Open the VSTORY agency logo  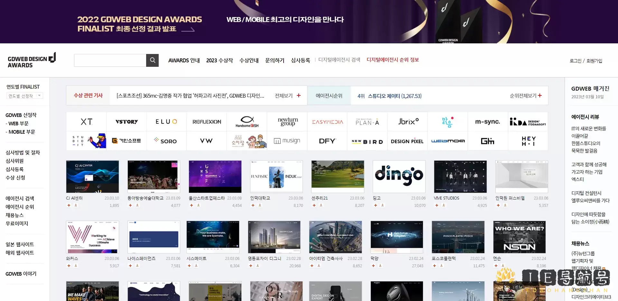[126, 122]
